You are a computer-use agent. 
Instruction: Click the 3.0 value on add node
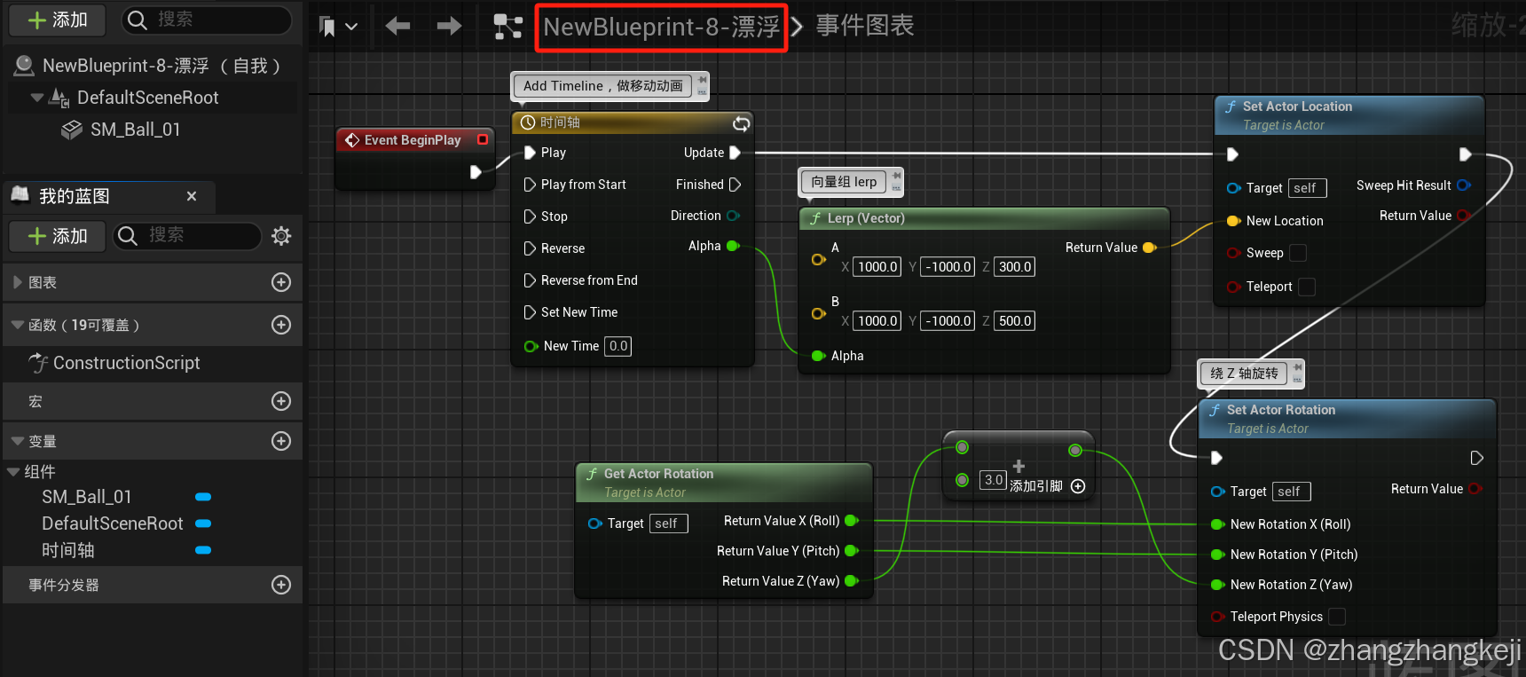click(x=993, y=480)
